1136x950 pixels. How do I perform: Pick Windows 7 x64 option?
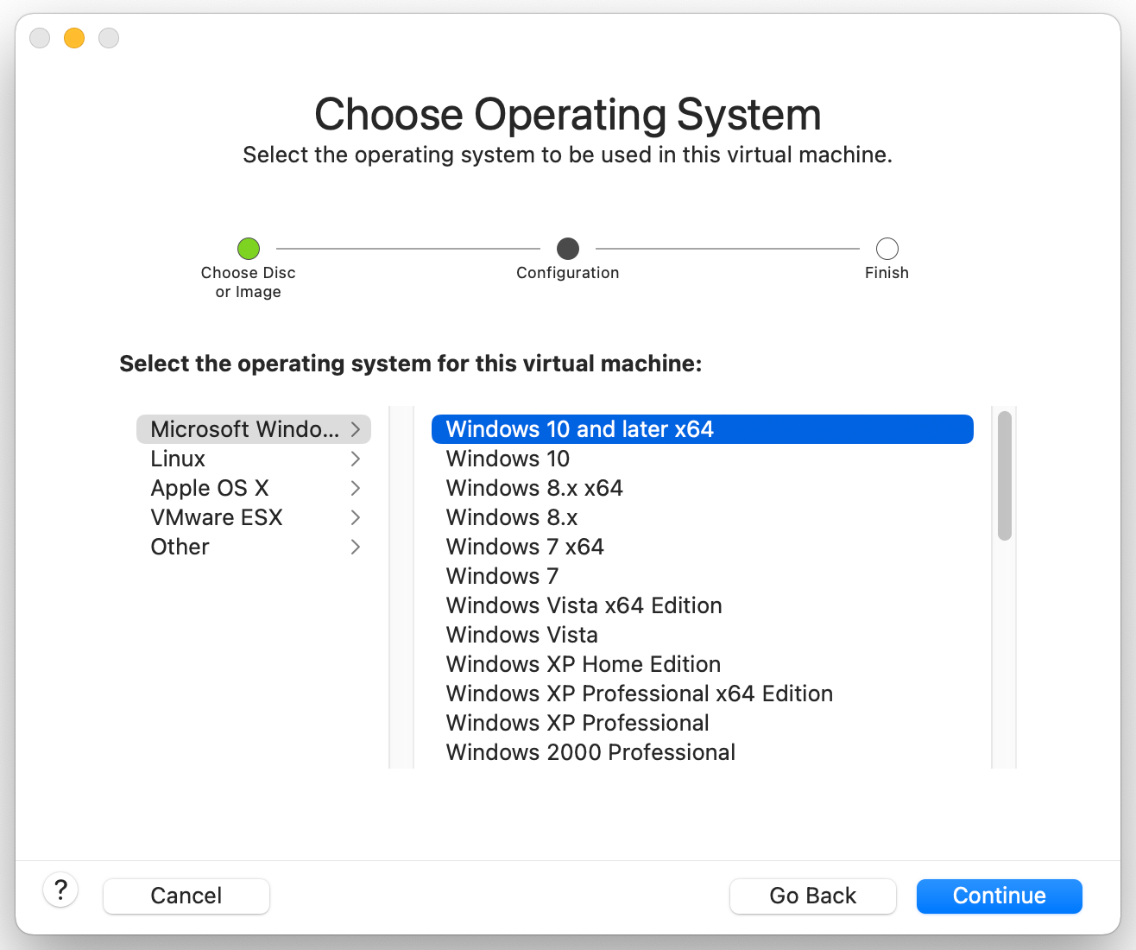[525, 547]
